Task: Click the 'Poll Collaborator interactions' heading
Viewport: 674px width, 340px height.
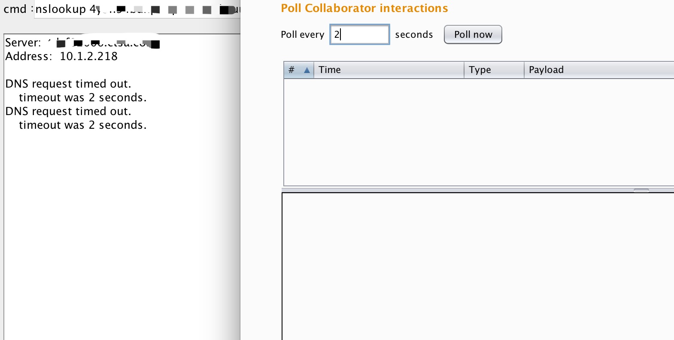Action: click(364, 8)
